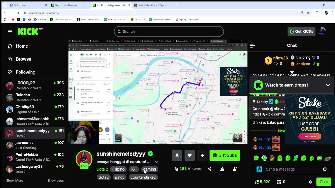Image resolution: width=335 pixels, height=188 pixels.
Task: Click Show Less under followed channels
Action: coord(55,180)
